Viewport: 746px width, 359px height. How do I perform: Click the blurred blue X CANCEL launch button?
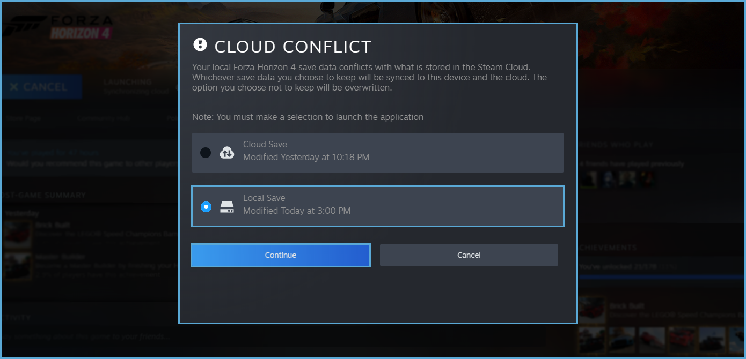tap(41, 87)
